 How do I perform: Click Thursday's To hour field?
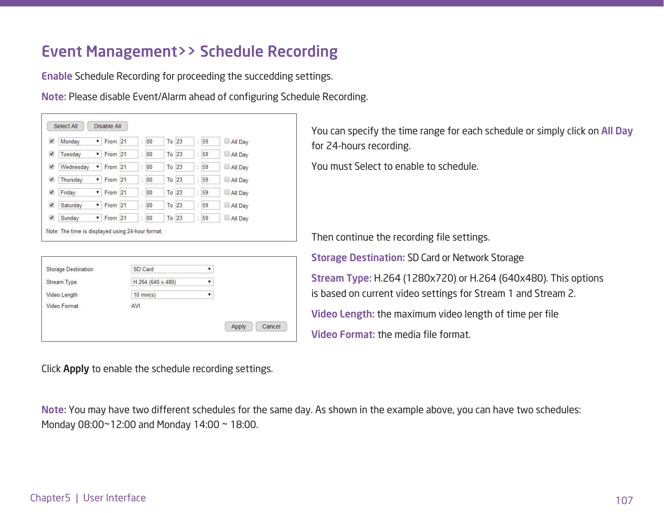tap(185, 179)
